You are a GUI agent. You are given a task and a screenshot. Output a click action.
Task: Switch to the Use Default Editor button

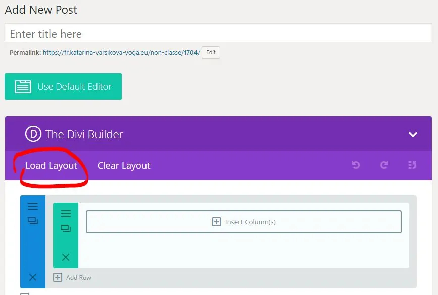tap(63, 86)
